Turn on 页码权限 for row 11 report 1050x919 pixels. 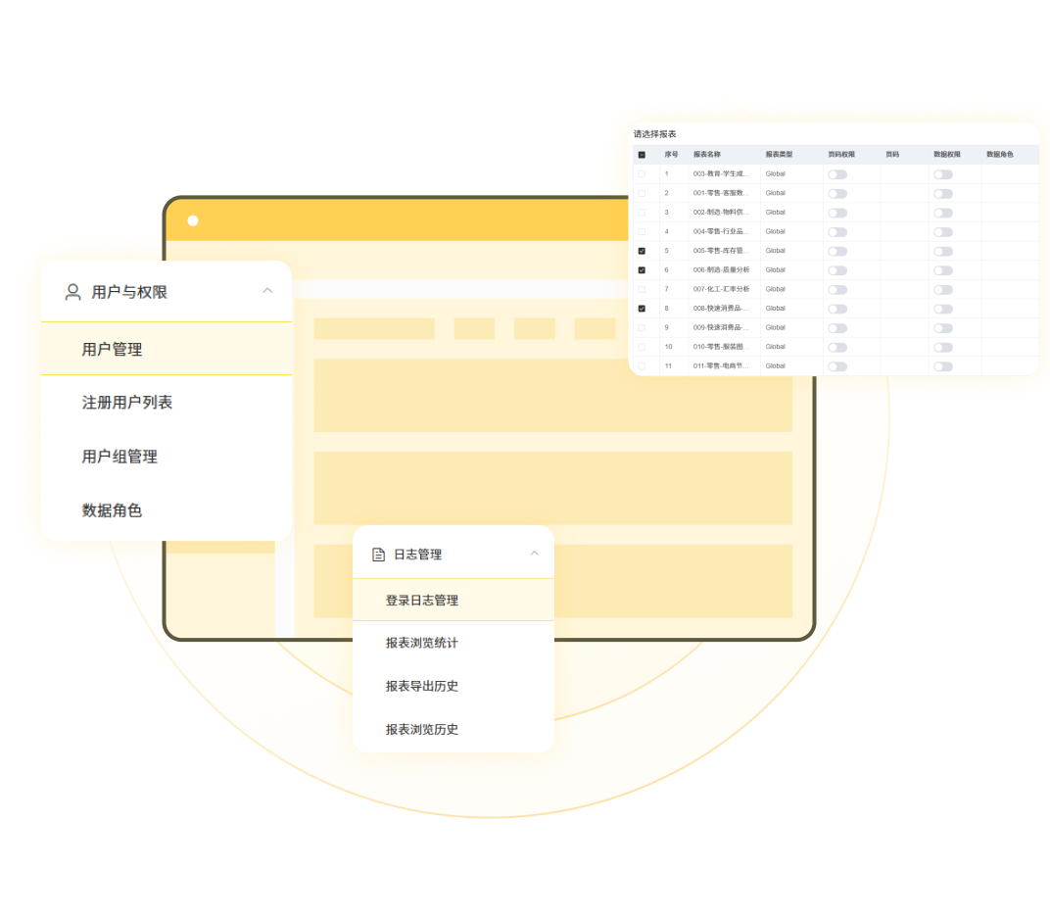[x=839, y=365]
